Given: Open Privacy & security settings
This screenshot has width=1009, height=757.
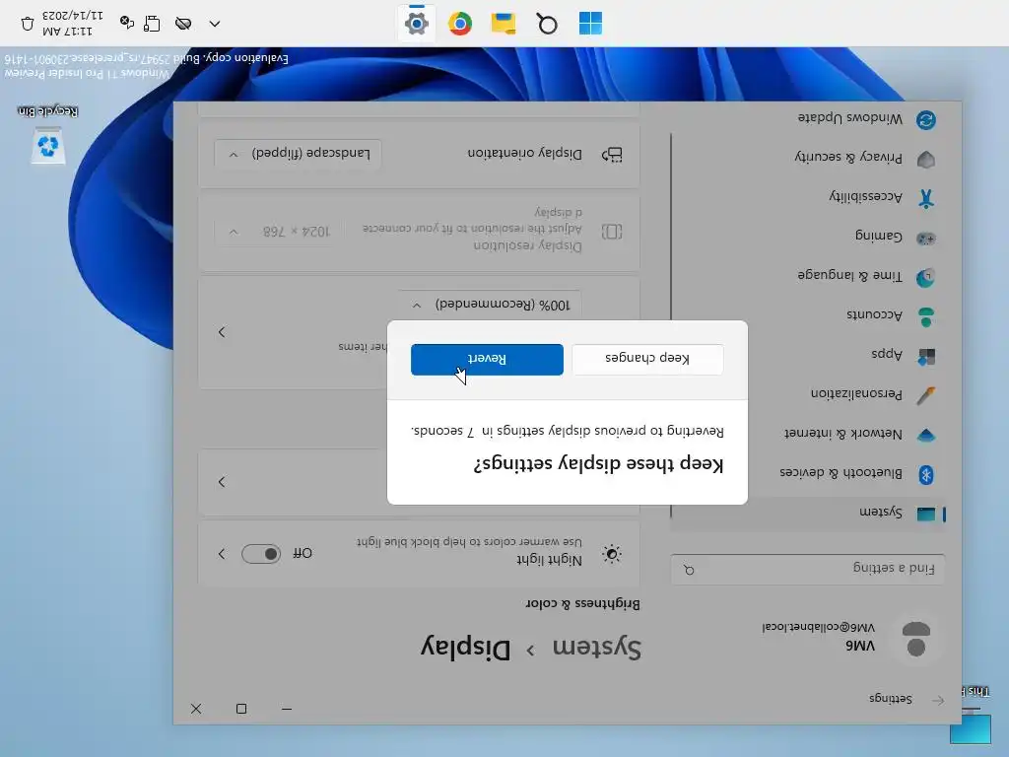Looking at the screenshot, I should click(x=808, y=159).
